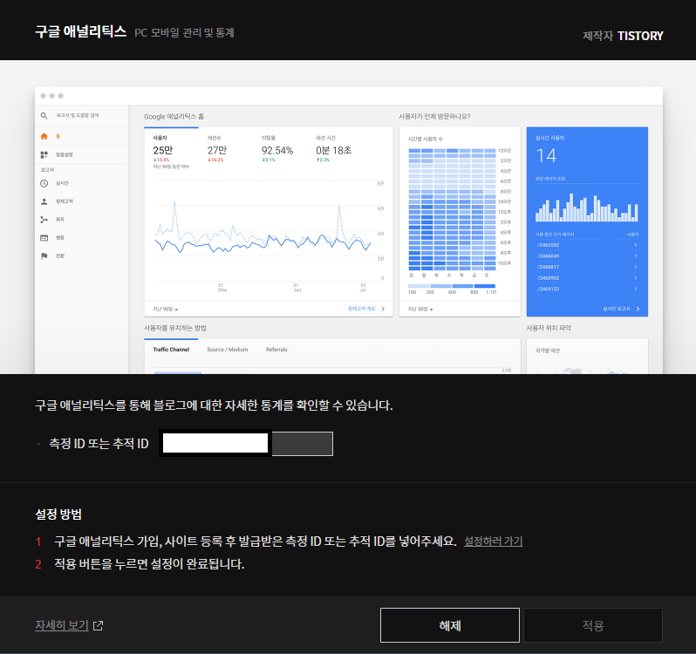Click the 잠재고객 person icon in the preview sidebar
Image resolution: width=696 pixels, height=654 pixels.
coord(44,201)
